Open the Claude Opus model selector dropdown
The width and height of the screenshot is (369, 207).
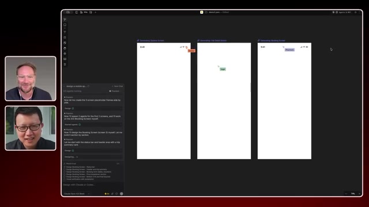click(77, 194)
